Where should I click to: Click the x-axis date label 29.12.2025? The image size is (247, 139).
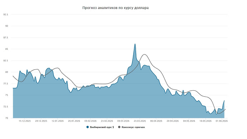pos(41,121)
